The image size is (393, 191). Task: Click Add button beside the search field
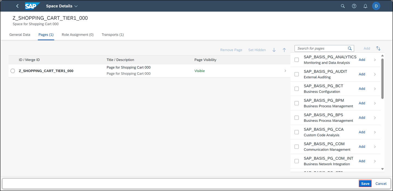pyautogui.click(x=367, y=48)
